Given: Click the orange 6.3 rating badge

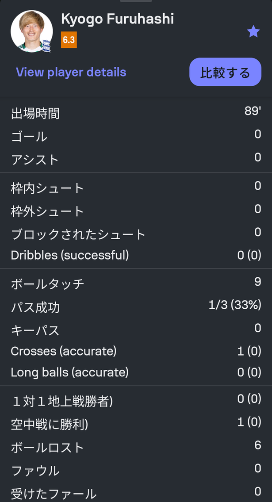Looking at the screenshot, I should coord(69,39).
